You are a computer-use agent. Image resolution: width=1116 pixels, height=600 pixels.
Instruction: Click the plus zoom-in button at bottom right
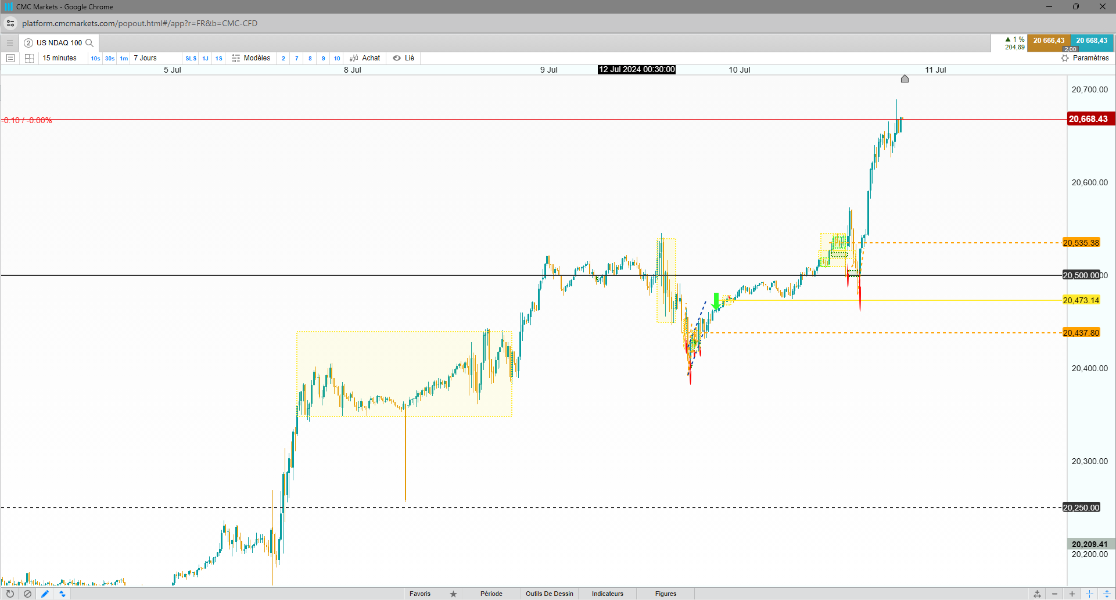(1072, 594)
